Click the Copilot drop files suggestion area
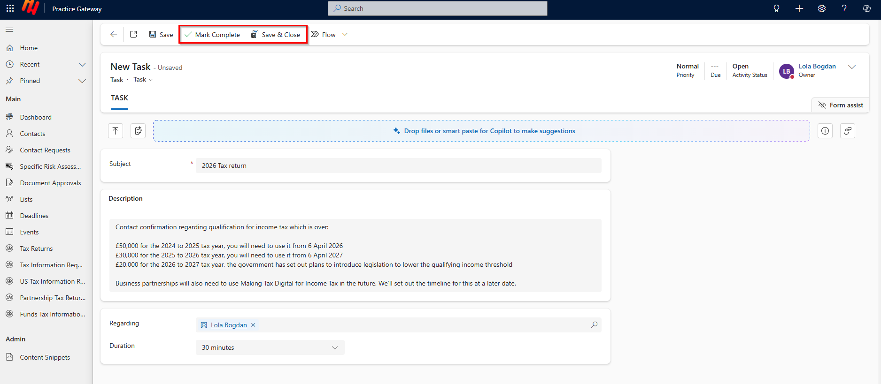This screenshot has width=881, height=384. 481,131
